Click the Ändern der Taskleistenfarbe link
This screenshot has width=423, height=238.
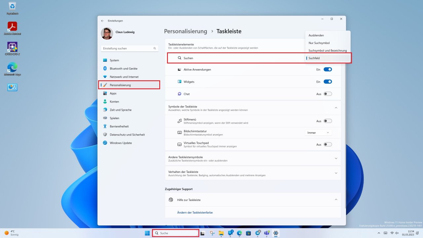195,213
